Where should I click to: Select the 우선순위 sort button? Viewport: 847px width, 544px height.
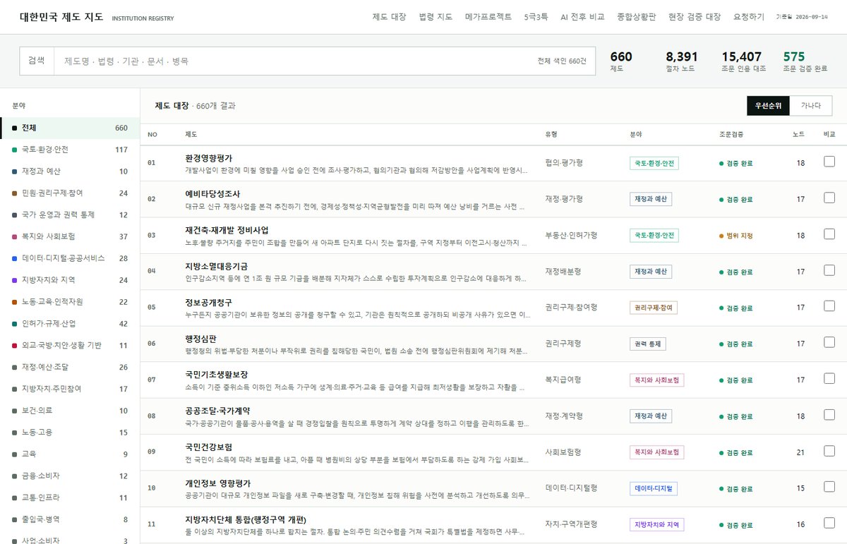coord(769,106)
